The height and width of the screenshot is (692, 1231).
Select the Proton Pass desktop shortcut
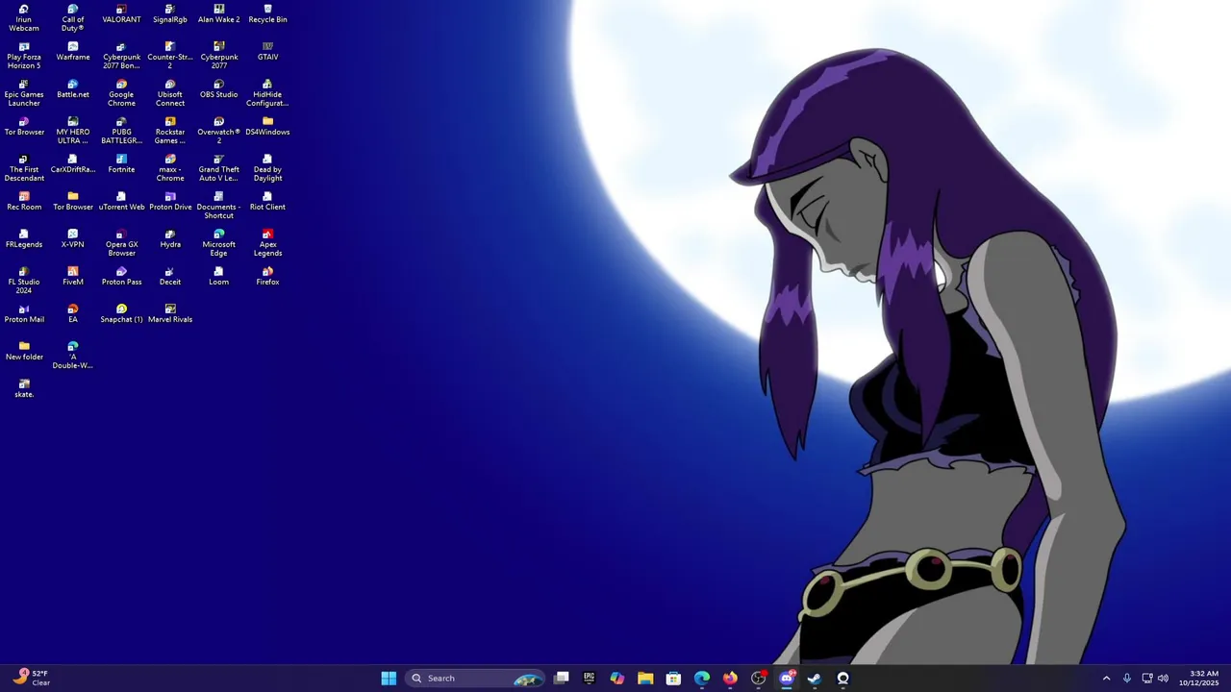(x=121, y=276)
